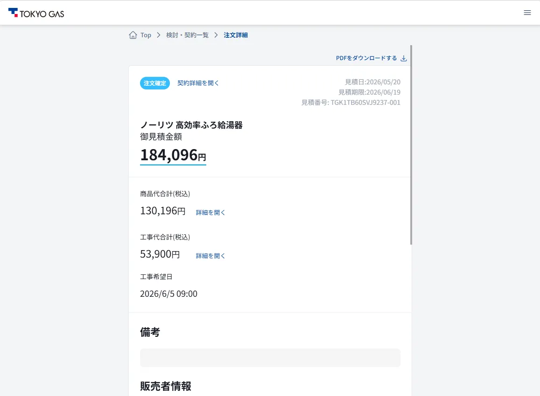The image size is (540, 396).
Task: Click the 工事代合計(税込) label
Action: [165, 237]
